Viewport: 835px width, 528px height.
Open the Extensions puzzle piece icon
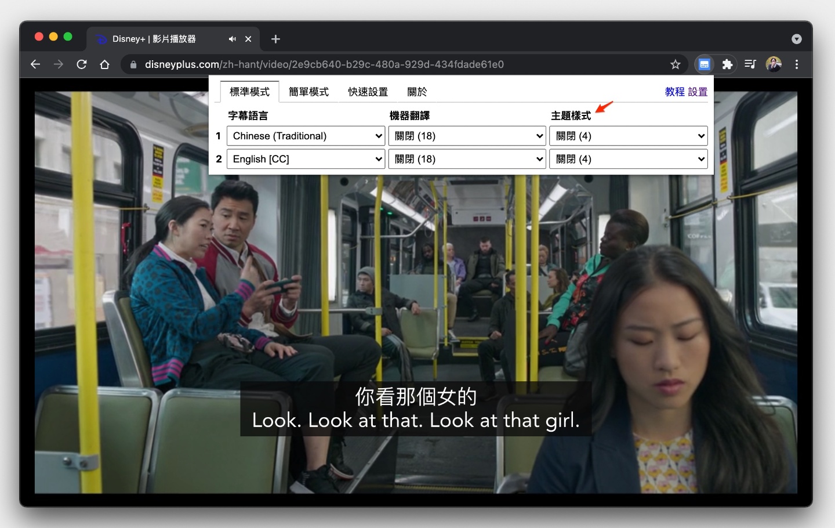tap(727, 64)
